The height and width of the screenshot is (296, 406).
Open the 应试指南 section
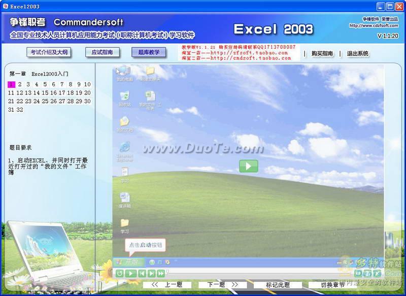[103, 52]
